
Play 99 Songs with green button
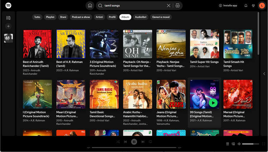[213, 103]
